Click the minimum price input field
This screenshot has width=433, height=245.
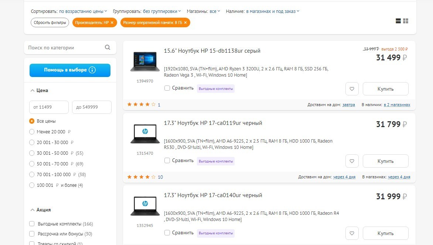coord(49,107)
